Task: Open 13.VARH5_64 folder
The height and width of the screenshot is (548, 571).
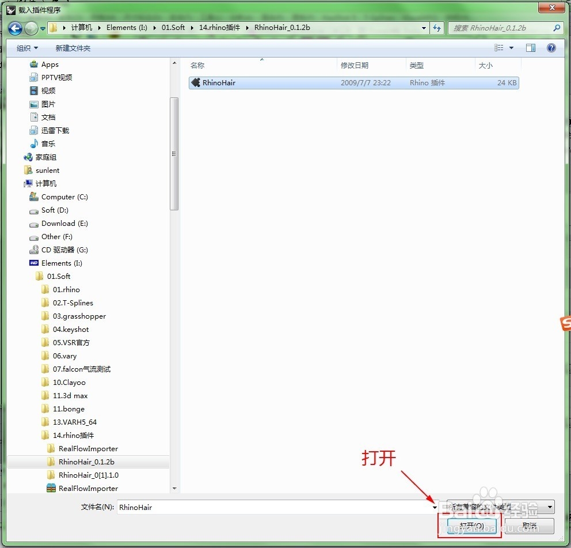Action: (x=75, y=422)
